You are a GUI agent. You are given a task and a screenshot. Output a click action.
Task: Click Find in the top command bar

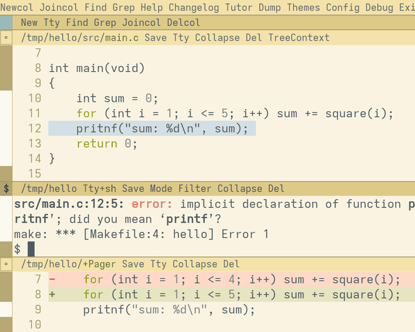pyautogui.click(x=95, y=7)
